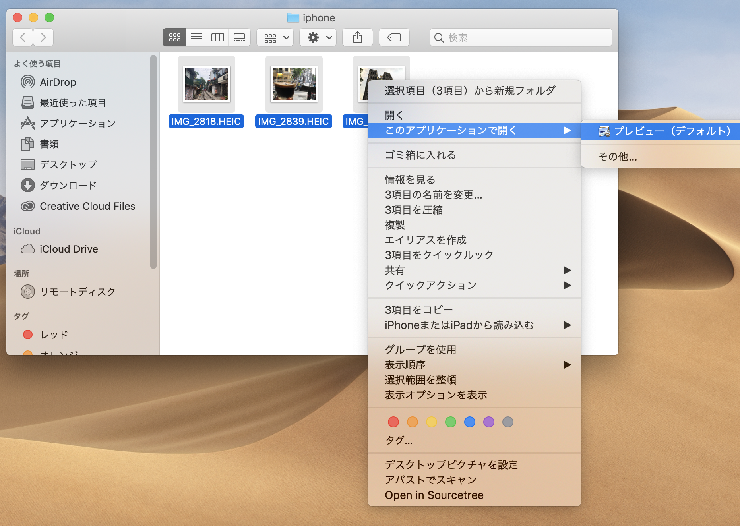Expand the 表示順序 submenu
This screenshot has width=740, height=526.
475,365
